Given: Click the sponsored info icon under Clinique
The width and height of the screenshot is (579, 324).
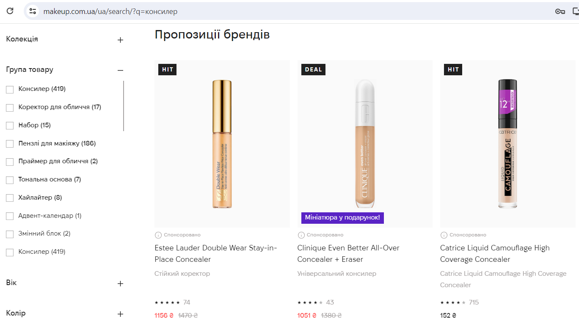Looking at the screenshot, I should point(301,235).
